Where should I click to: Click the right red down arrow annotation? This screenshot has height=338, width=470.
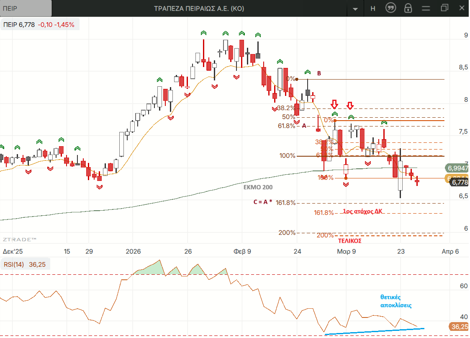tap(351, 105)
